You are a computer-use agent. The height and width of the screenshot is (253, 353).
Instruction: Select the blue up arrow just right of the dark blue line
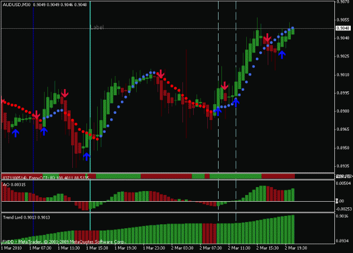click(44, 131)
